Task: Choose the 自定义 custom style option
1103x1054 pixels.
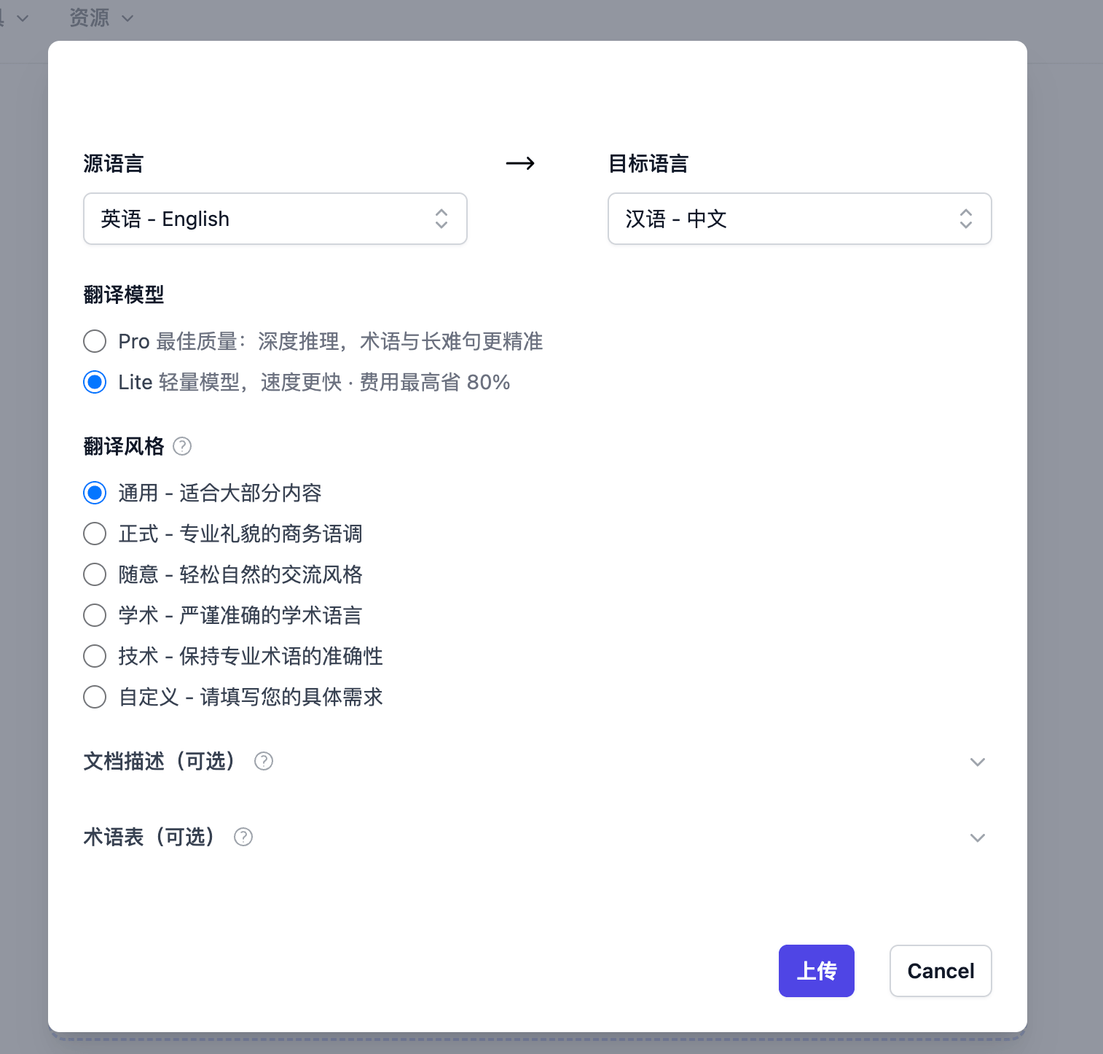Action: click(95, 697)
